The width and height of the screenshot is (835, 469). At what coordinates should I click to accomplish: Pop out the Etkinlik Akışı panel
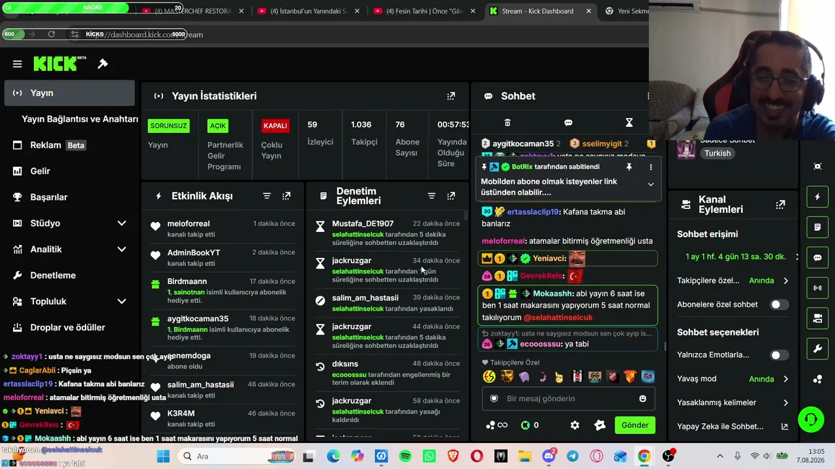[x=286, y=196]
